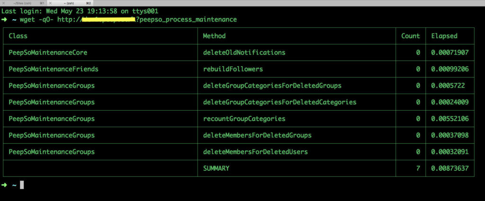Click the recountGroupCategories method text

(x=244, y=119)
